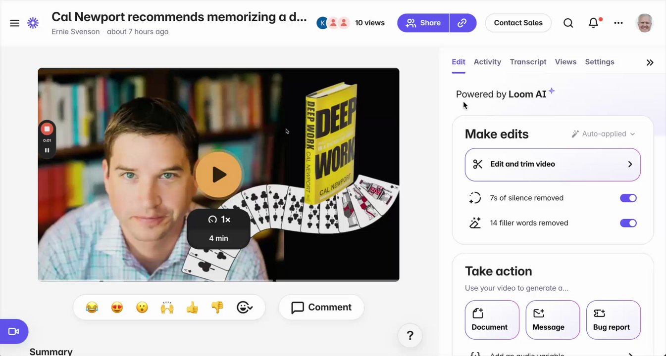
Task: React with the thumbs down emoji
Action: point(217,307)
